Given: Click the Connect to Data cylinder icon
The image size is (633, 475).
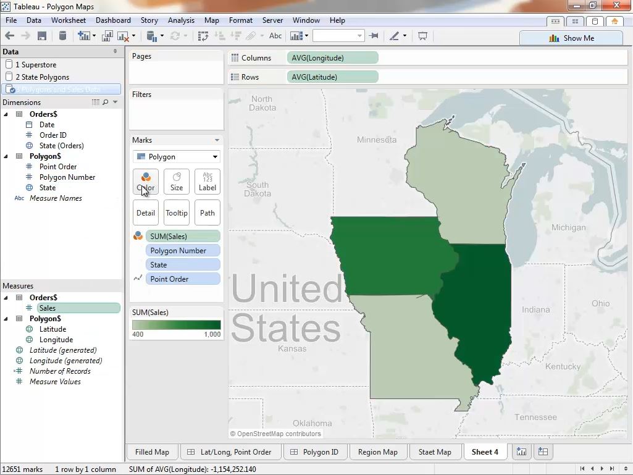Looking at the screenshot, I should coord(62,36).
